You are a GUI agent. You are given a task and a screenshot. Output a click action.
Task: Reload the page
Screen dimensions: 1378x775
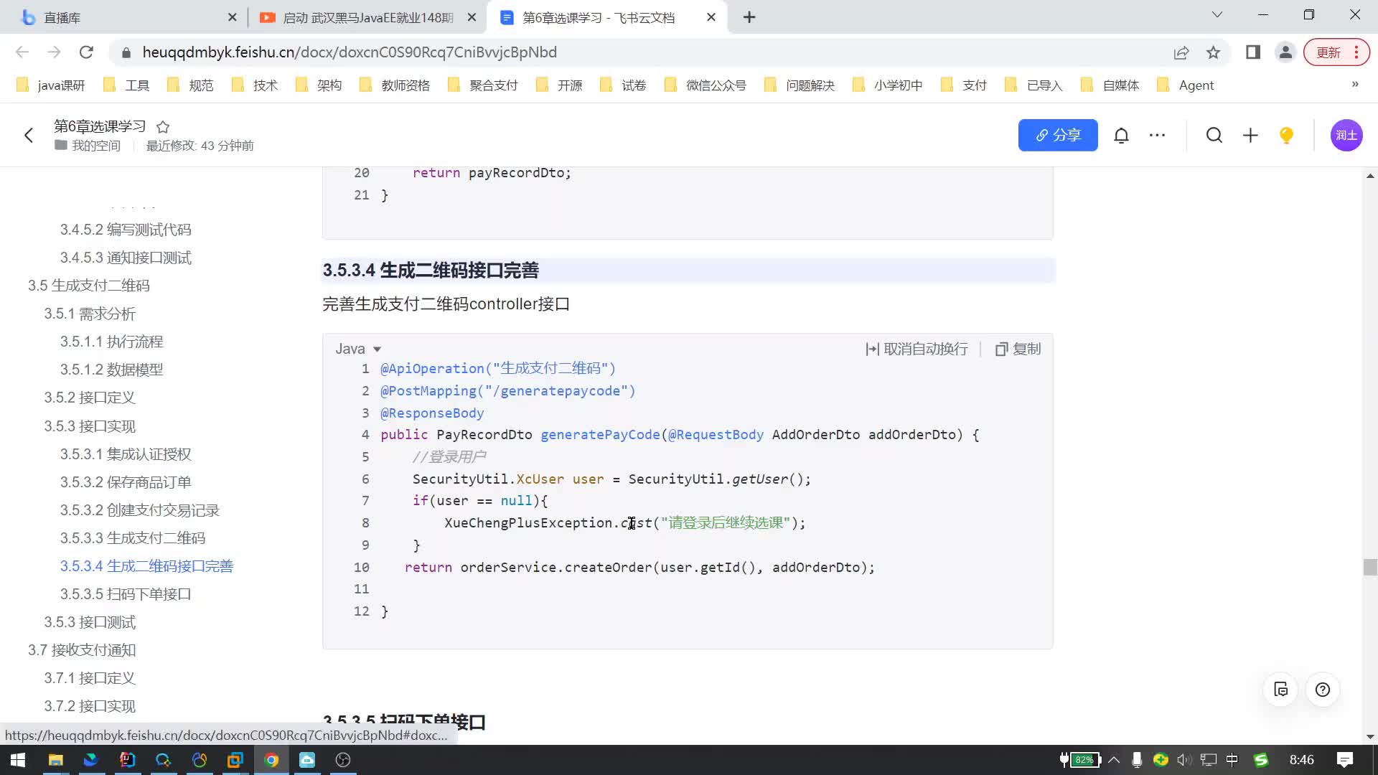tap(86, 52)
